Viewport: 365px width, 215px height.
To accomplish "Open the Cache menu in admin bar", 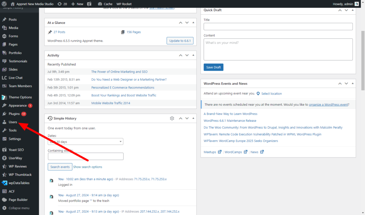I will (105, 4).
